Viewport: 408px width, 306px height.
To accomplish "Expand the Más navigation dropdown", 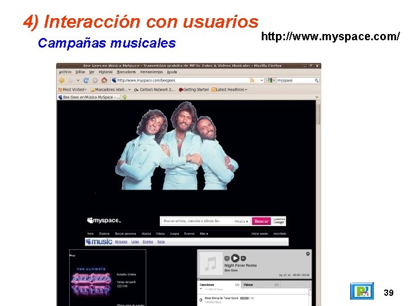I will (204, 233).
